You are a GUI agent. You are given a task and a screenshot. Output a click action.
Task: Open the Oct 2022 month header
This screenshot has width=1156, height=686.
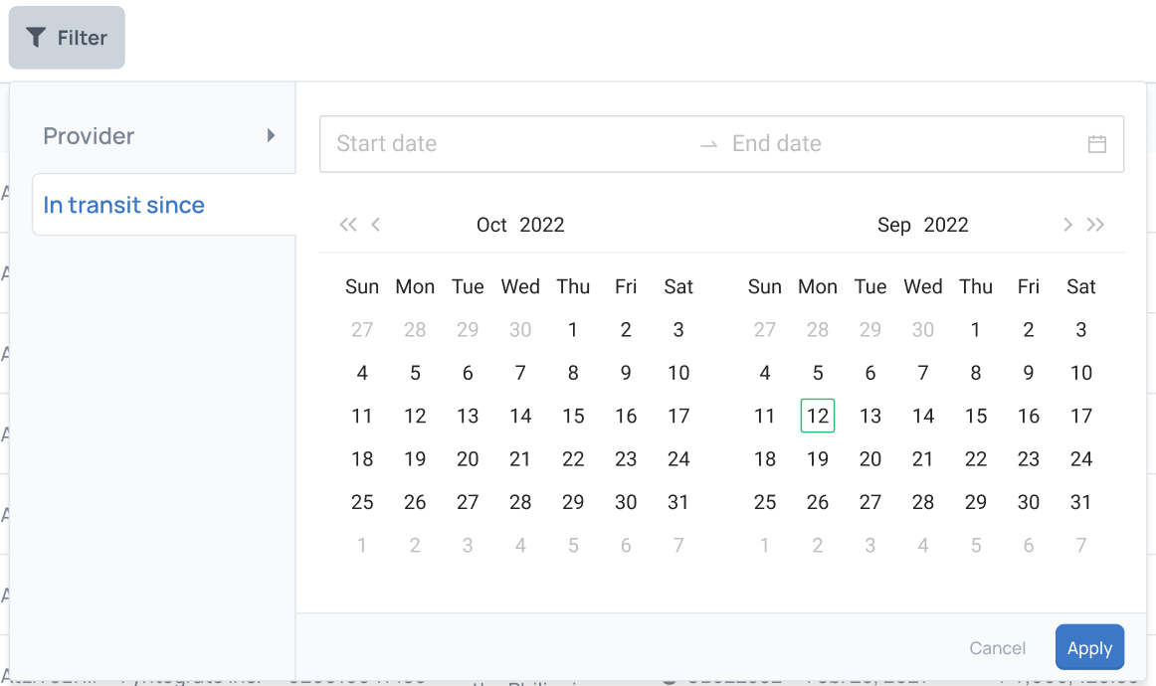(x=519, y=225)
